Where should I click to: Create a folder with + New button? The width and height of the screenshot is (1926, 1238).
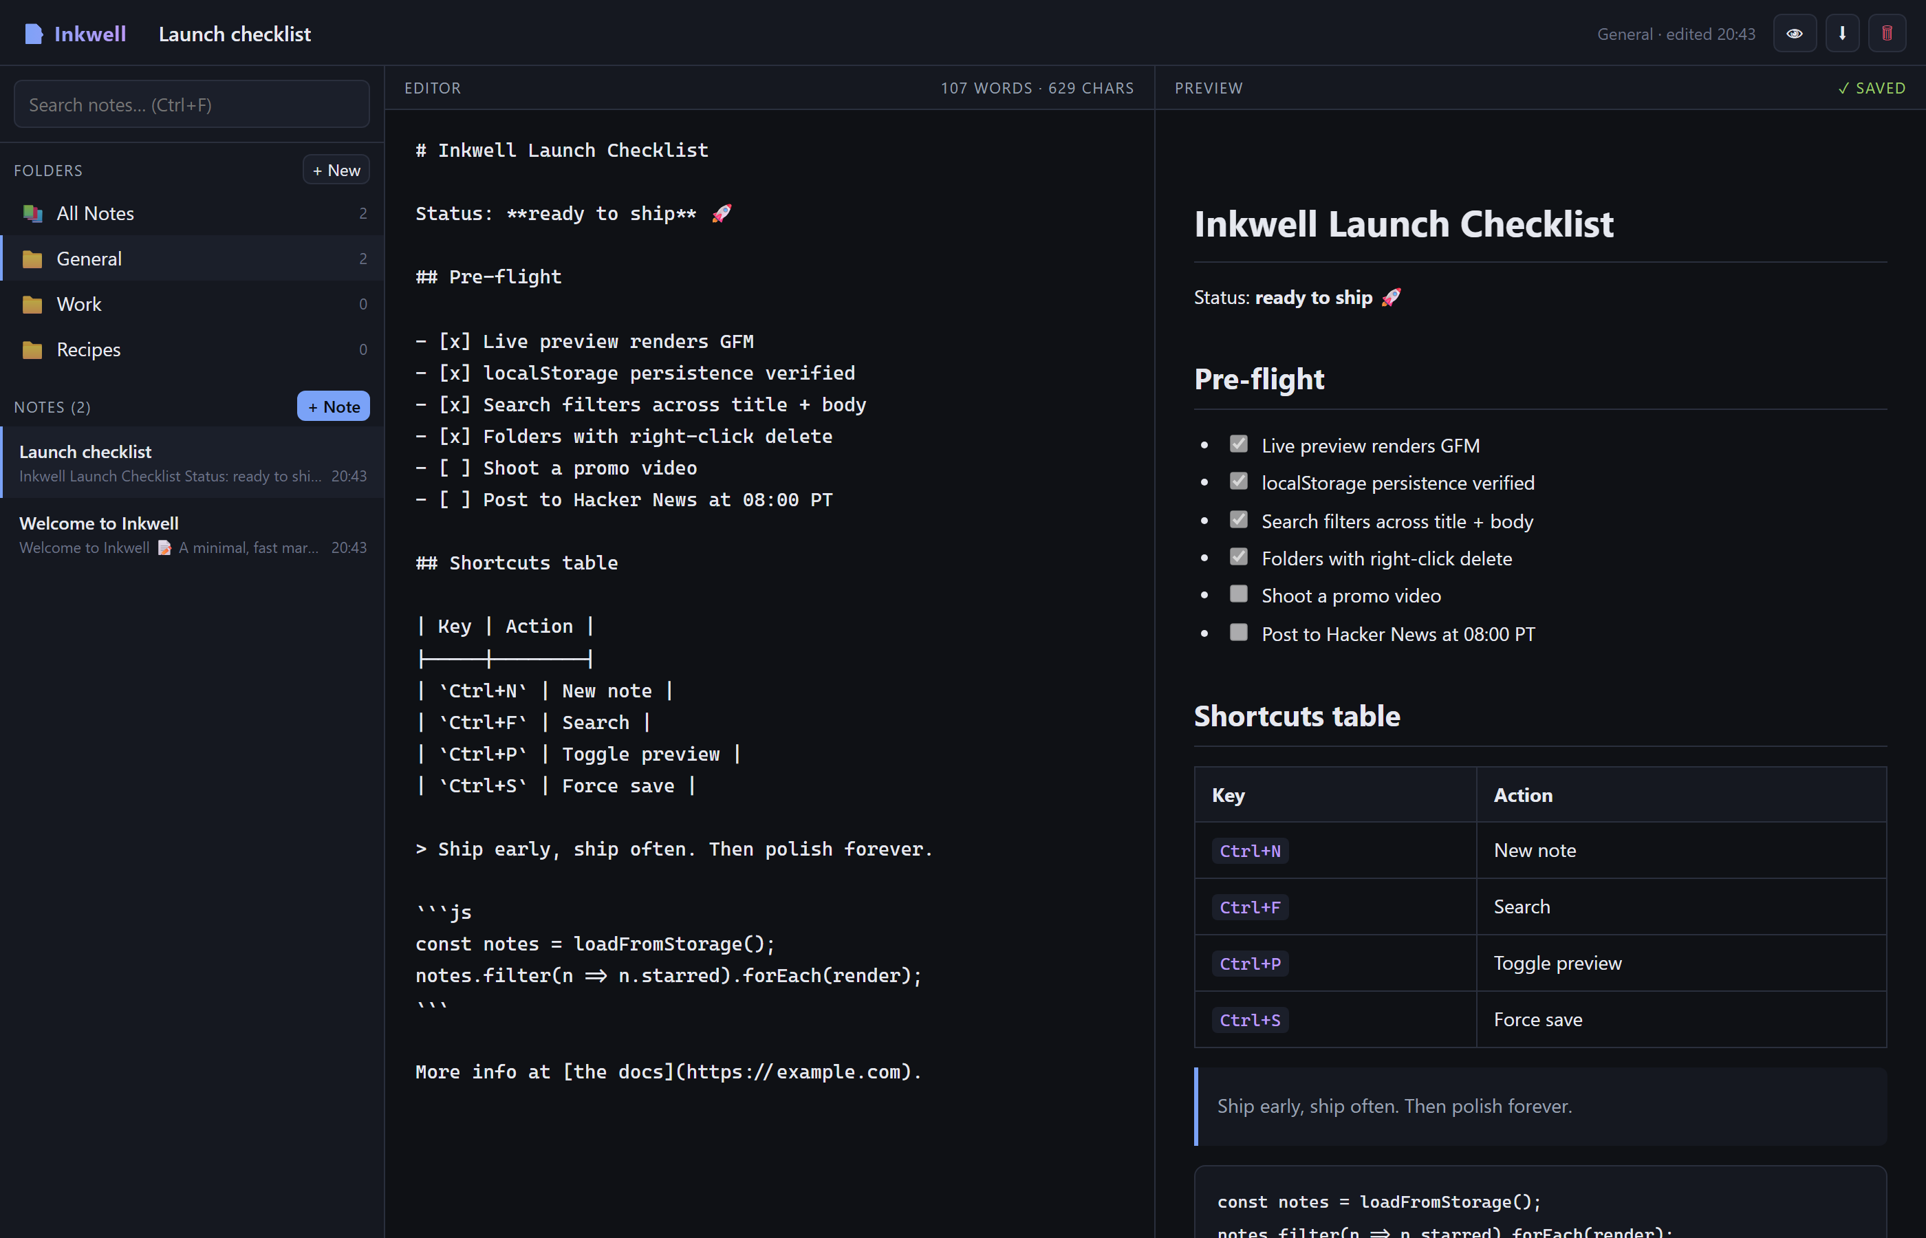336,171
